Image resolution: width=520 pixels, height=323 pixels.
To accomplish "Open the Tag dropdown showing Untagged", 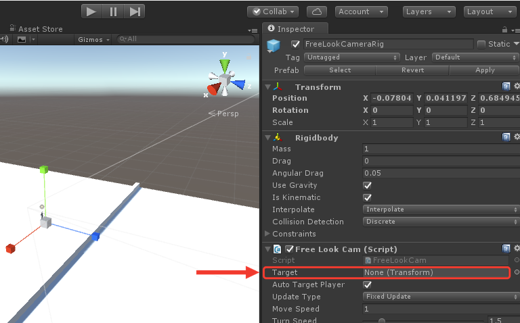I will point(352,57).
